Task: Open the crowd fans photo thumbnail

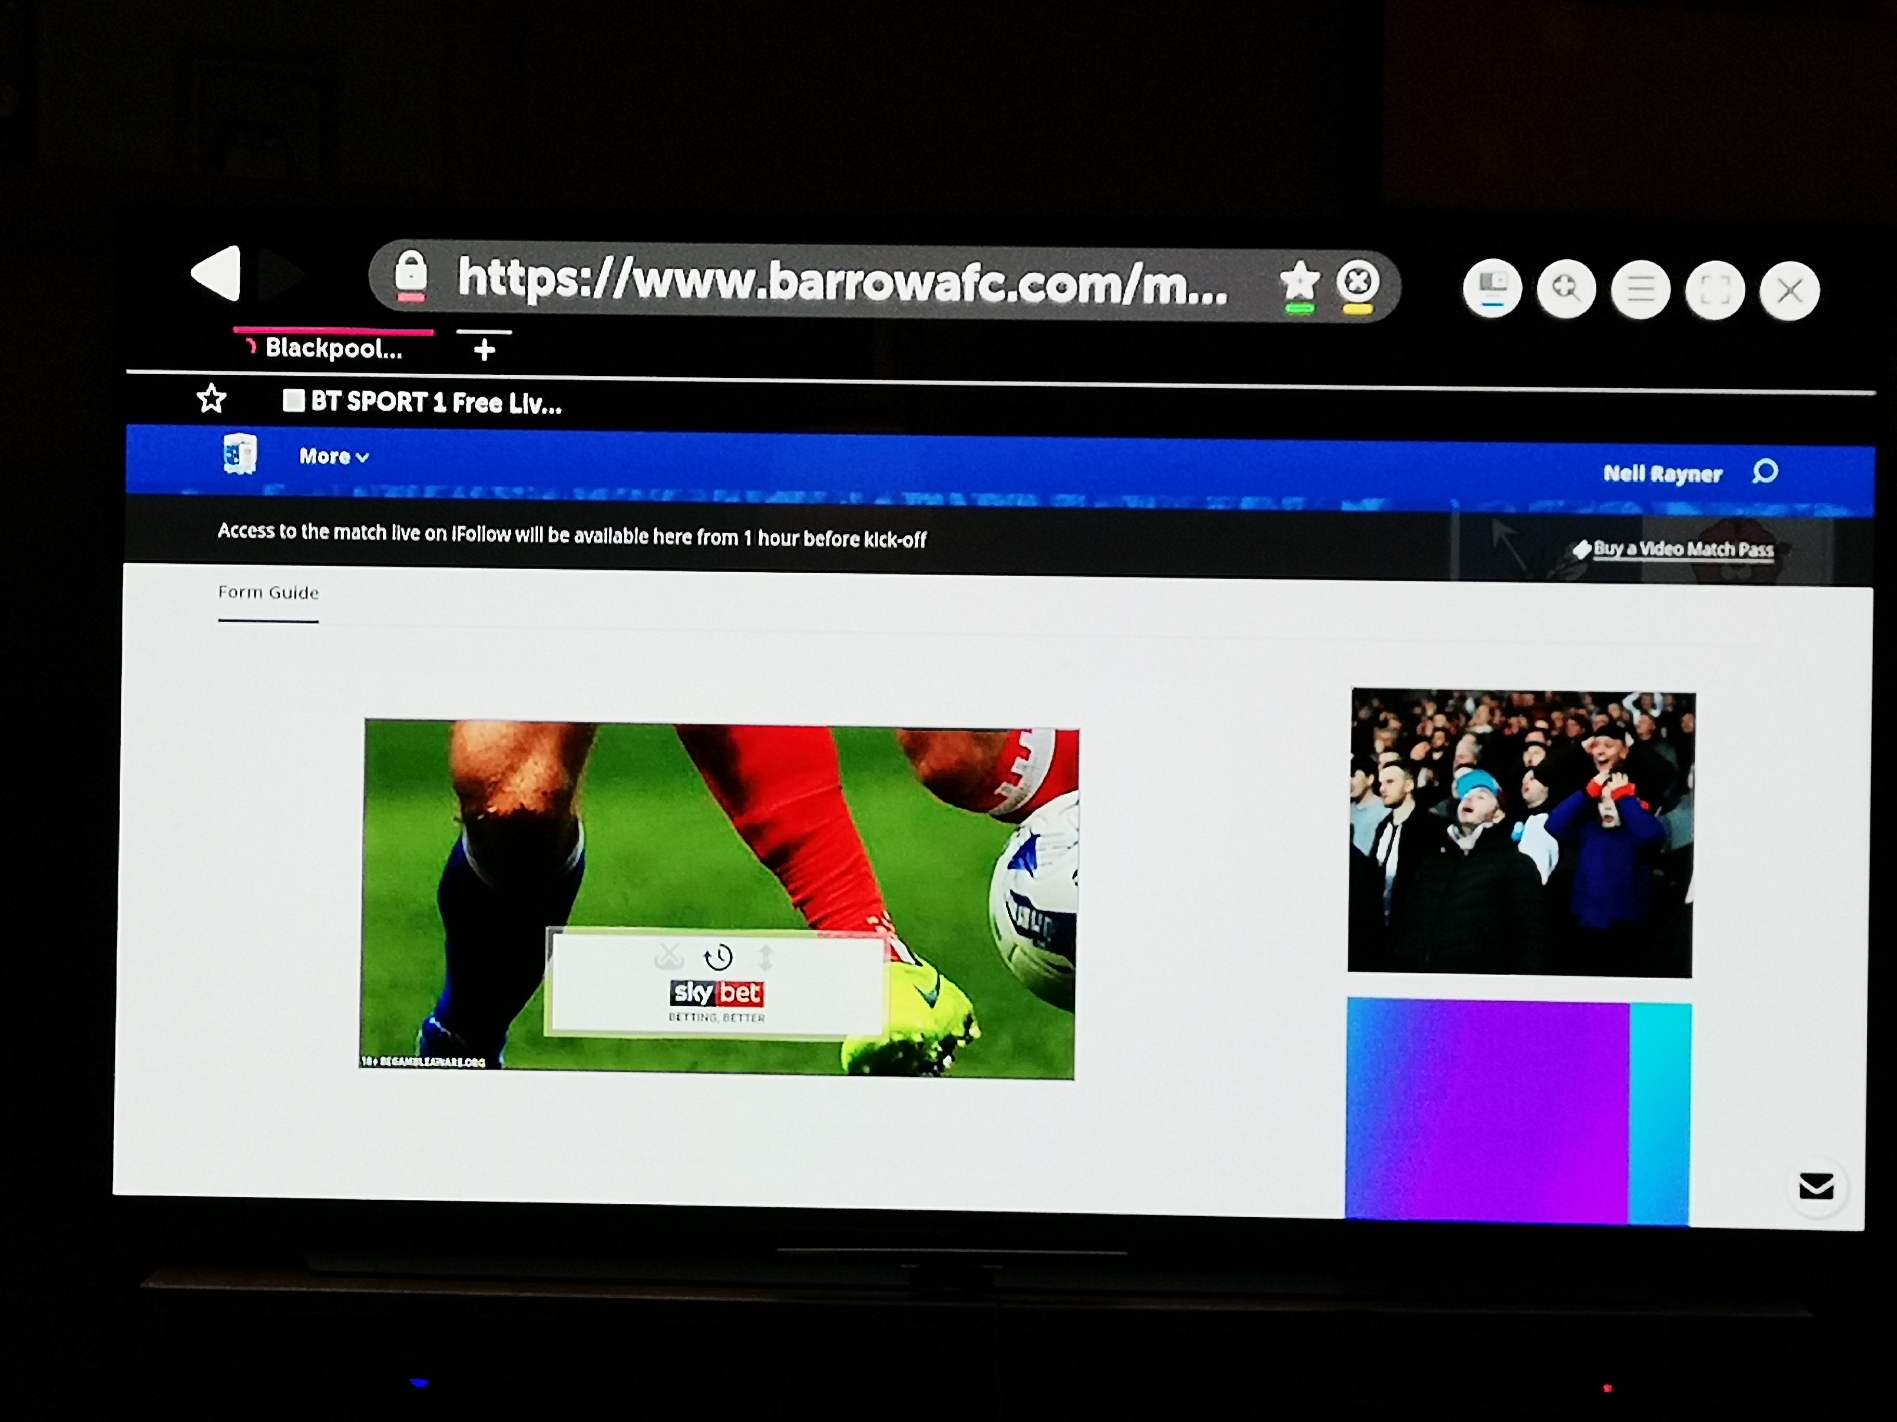Action: (x=1521, y=832)
